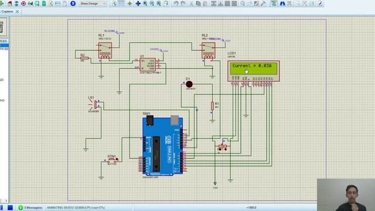Open the Home page icon

9,4
